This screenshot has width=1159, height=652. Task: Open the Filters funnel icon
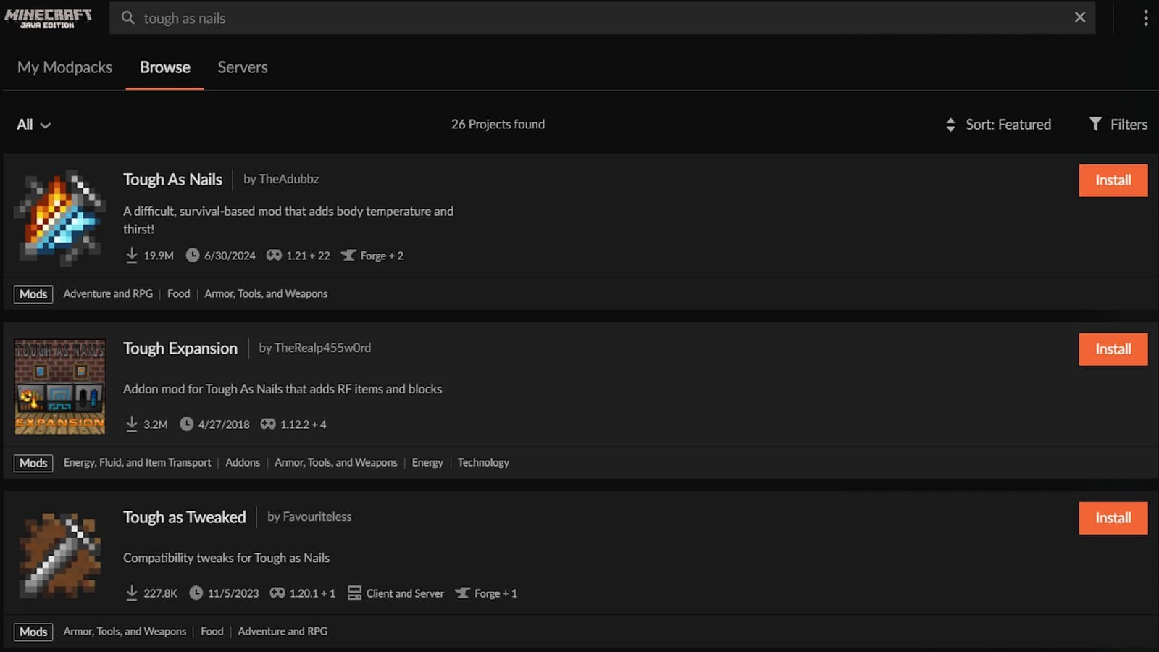pyautogui.click(x=1095, y=124)
